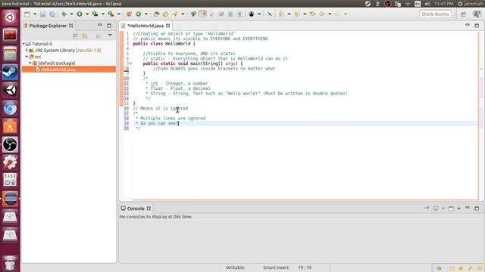Click the Save All toolbar icon
Screen dimensions: 485x272
click(x=52, y=14)
